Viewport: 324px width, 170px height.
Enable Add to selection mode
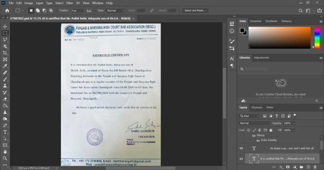pyautogui.click(x=38, y=10)
